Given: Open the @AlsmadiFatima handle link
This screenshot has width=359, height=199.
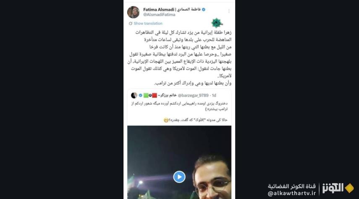Looking at the screenshot, I should (159, 15).
